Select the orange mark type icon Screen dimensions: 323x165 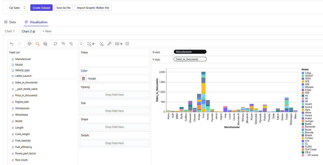38,44
